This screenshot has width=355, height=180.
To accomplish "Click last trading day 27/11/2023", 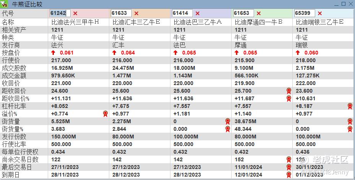I will pos(65,167).
